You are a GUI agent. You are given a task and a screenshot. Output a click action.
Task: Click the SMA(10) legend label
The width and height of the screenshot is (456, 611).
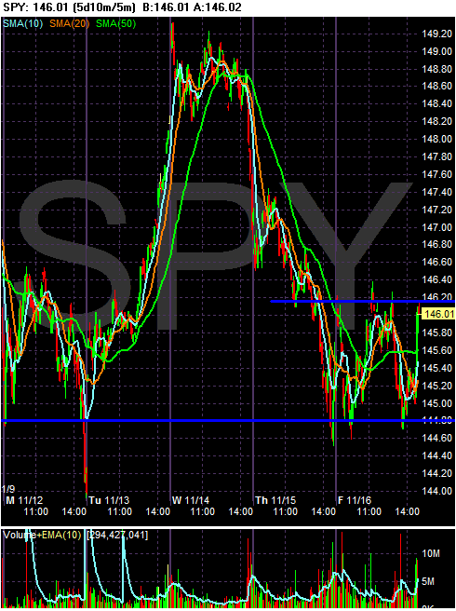[x=21, y=24]
